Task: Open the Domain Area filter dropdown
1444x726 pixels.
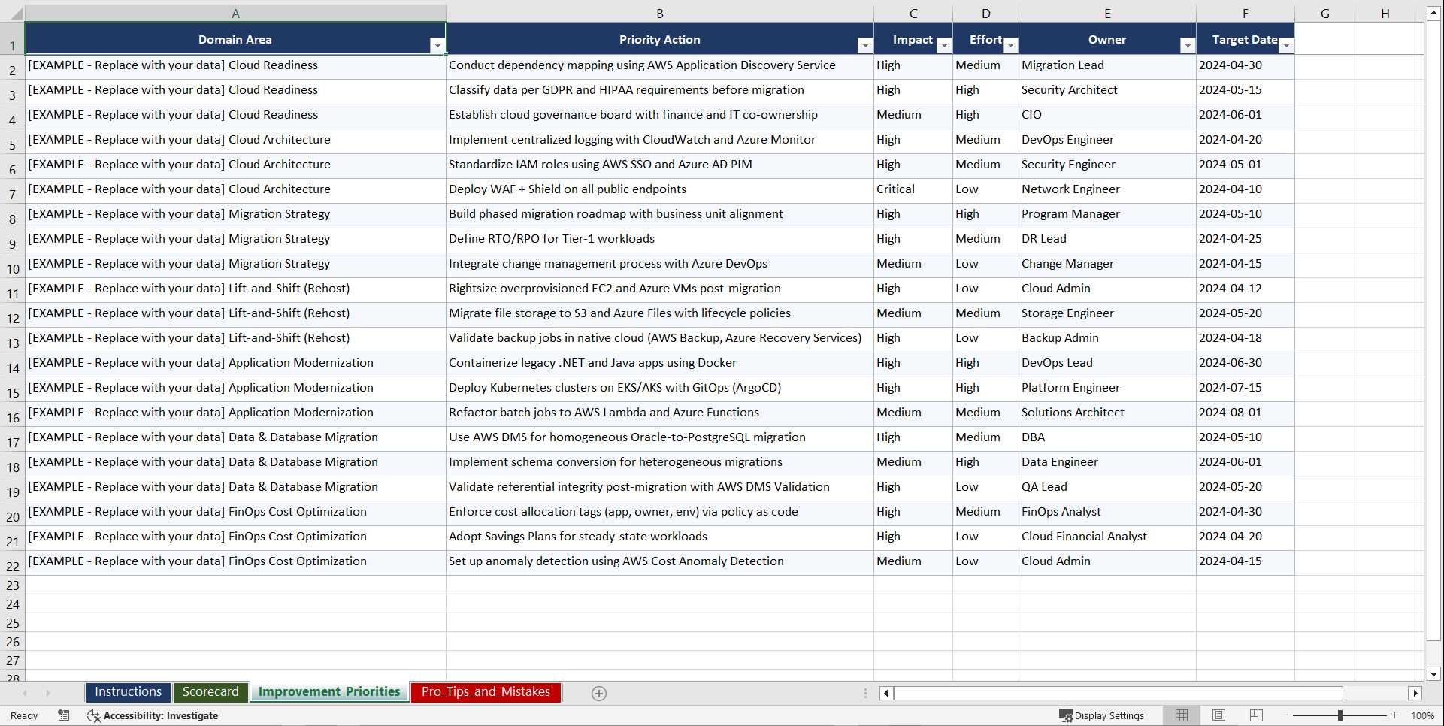Action: tap(437, 45)
